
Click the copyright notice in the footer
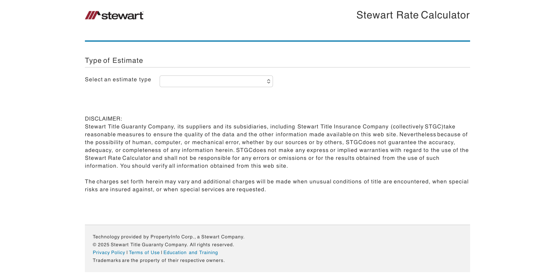163,245
